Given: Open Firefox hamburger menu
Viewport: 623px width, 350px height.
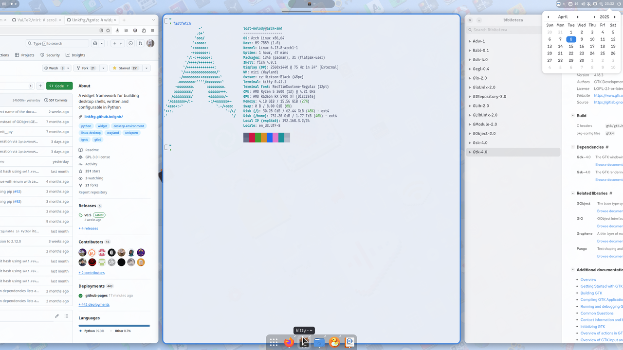Looking at the screenshot, I should click(x=152, y=30).
